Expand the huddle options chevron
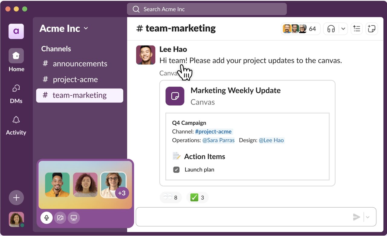Screen dimensions: 387x236 tap(343, 29)
